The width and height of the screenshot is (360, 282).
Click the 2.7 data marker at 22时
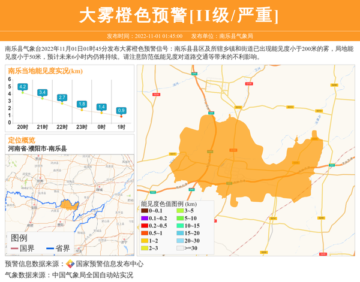(x=62, y=103)
